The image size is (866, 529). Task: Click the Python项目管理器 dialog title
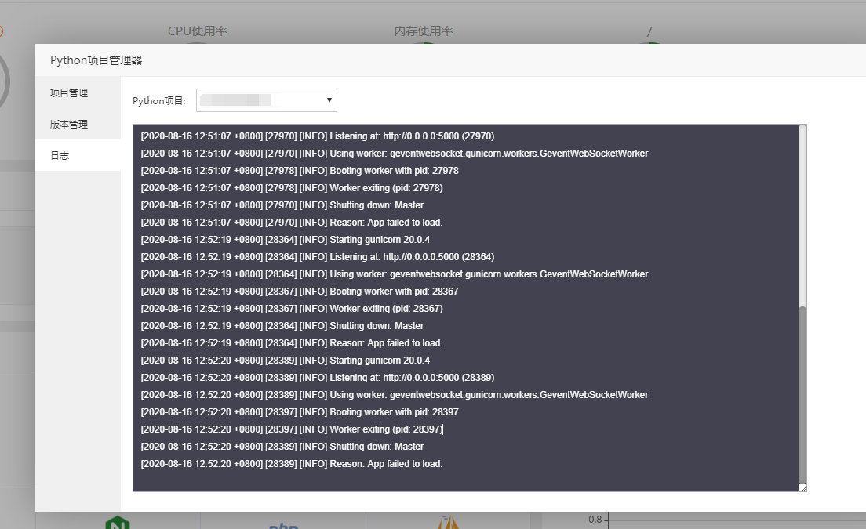96,60
